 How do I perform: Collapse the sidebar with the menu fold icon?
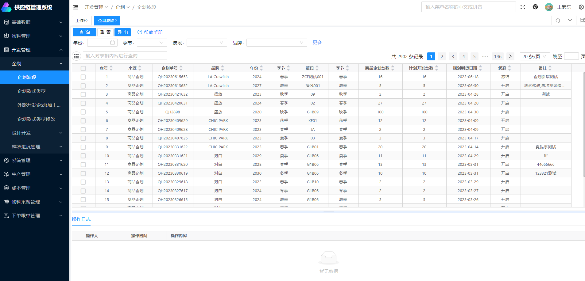tap(76, 7)
